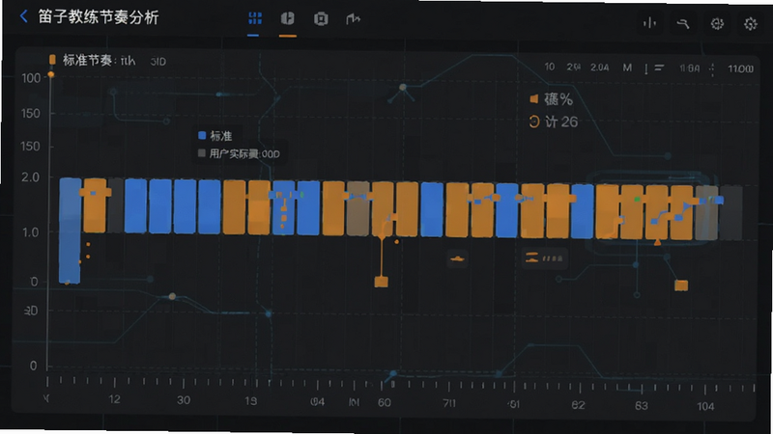Click the orange square marker below the center bars
This screenshot has width=773, height=434.
coord(381,282)
